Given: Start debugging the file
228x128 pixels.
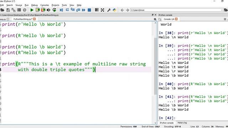Looking at the screenshot, I should [61, 10].
